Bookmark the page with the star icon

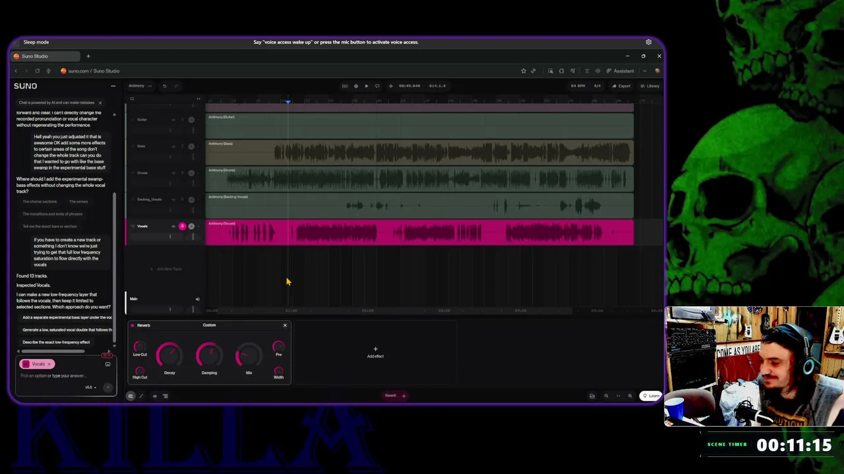point(524,71)
